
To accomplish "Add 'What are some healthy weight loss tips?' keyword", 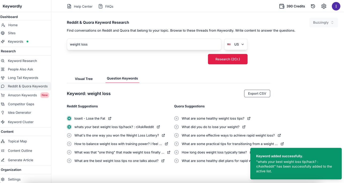I will tap(176, 118).
